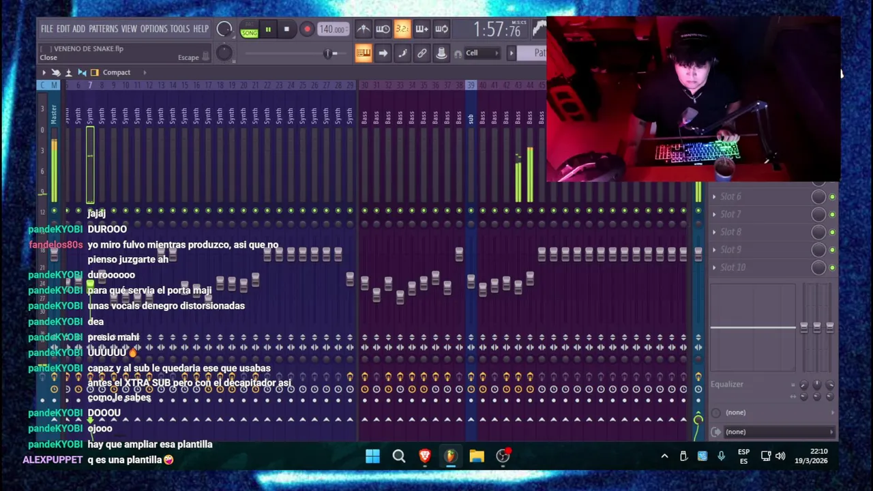Toggle the Slot 9 green enable LED
This screenshot has height=491, width=873.
coord(832,250)
